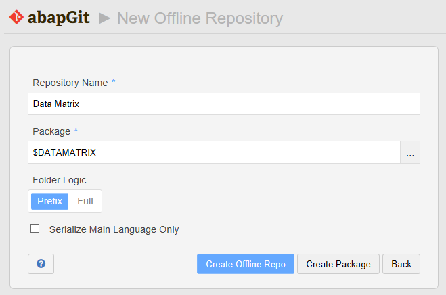Enable Serialize Main Language Only checkbox
Screen dimensions: 446x295
pos(35,229)
